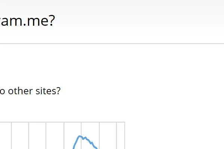Click the chart's right border edge
224x149 pixels.
[125, 136]
